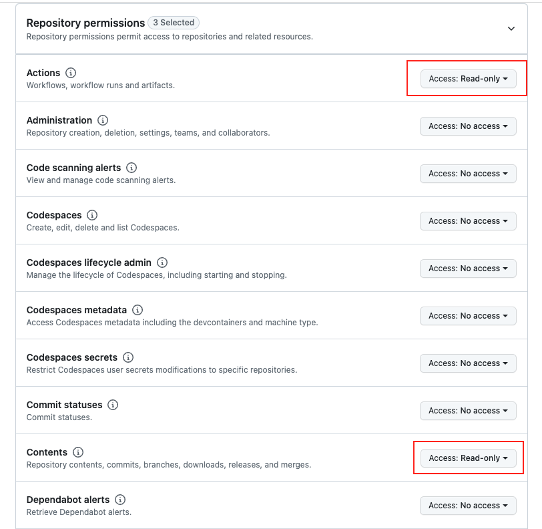Open info for Codespaces lifecycle admin
Image resolution: width=542 pixels, height=529 pixels.
click(162, 262)
